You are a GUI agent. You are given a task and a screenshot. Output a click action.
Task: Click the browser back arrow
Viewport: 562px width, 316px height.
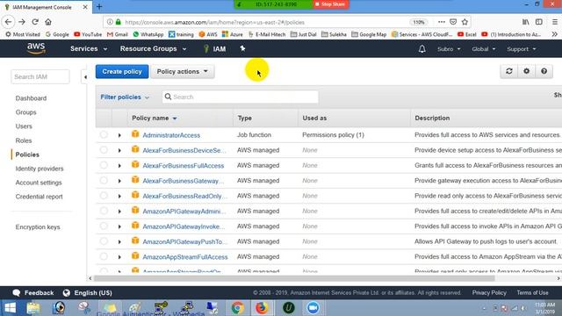coord(8,22)
